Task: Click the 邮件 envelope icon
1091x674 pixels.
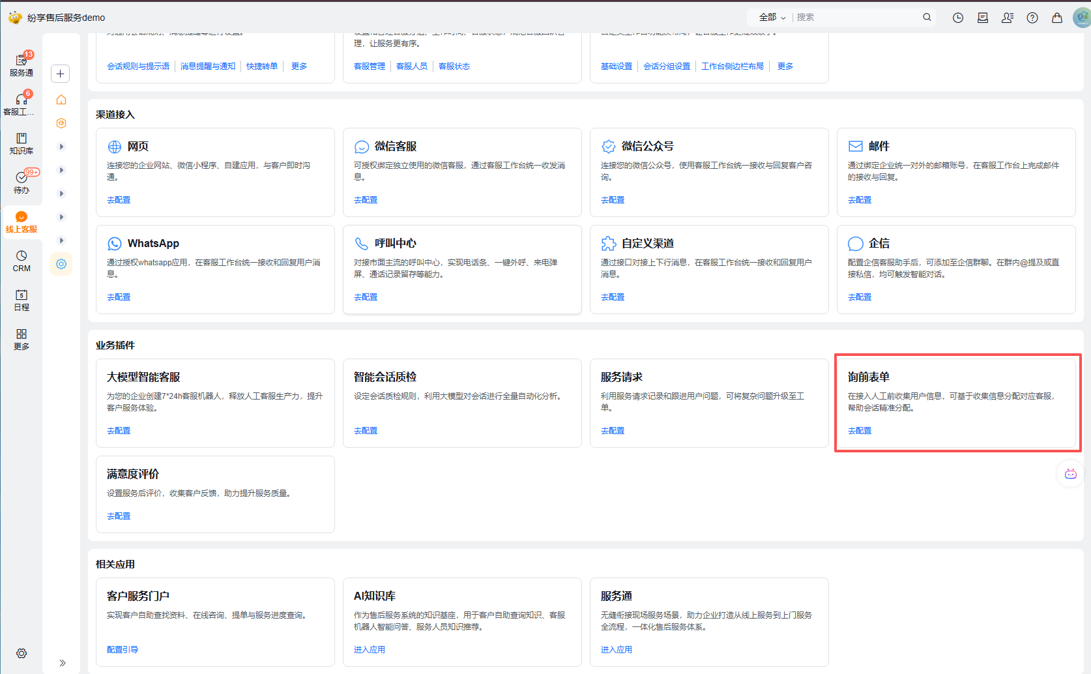Action: pyautogui.click(x=856, y=147)
